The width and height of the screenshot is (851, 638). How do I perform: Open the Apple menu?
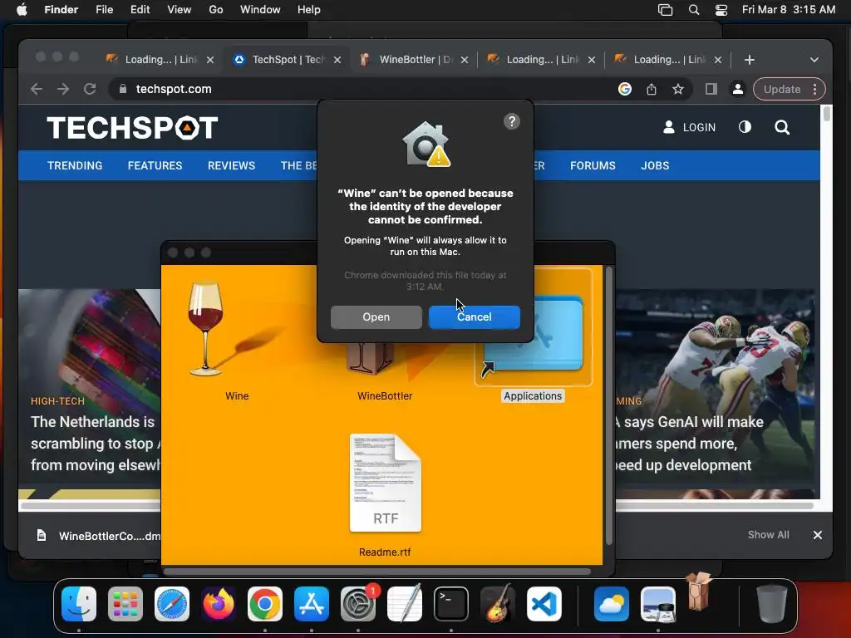(22, 10)
